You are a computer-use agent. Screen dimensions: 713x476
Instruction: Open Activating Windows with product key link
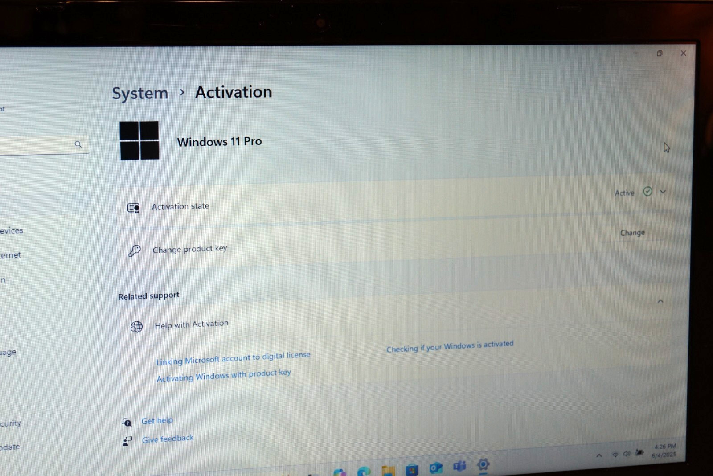pos(224,375)
